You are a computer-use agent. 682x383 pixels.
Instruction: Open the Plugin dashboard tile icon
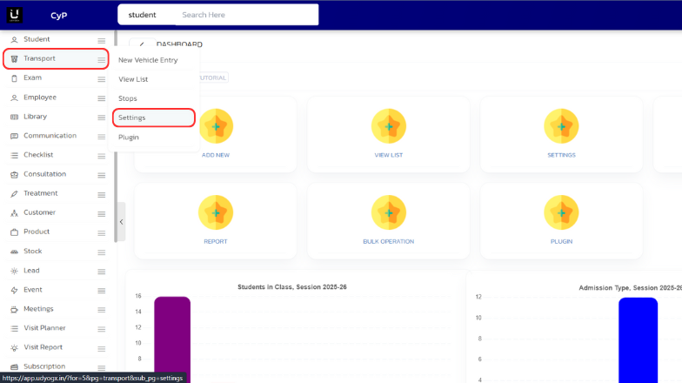point(561,212)
